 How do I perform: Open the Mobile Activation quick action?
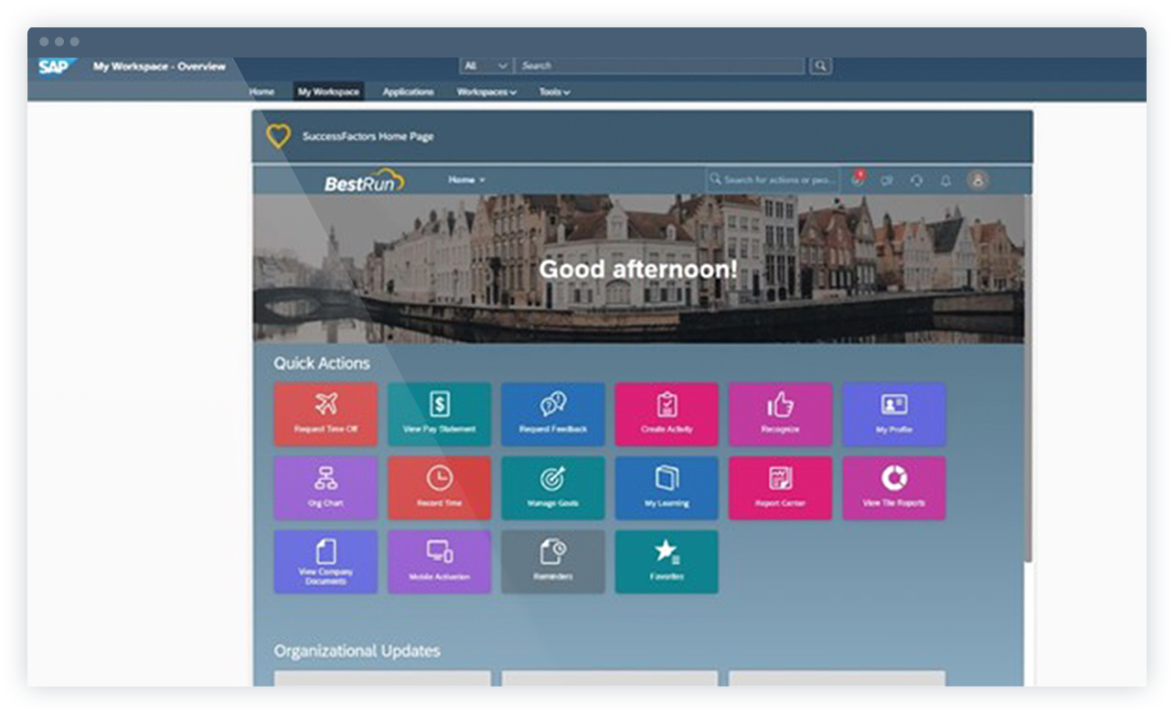coord(440,561)
